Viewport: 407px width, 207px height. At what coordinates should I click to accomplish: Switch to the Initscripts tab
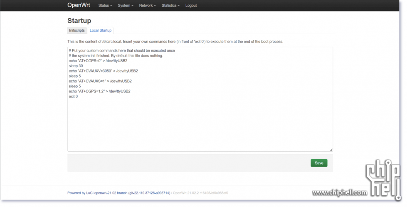[77, 30]
